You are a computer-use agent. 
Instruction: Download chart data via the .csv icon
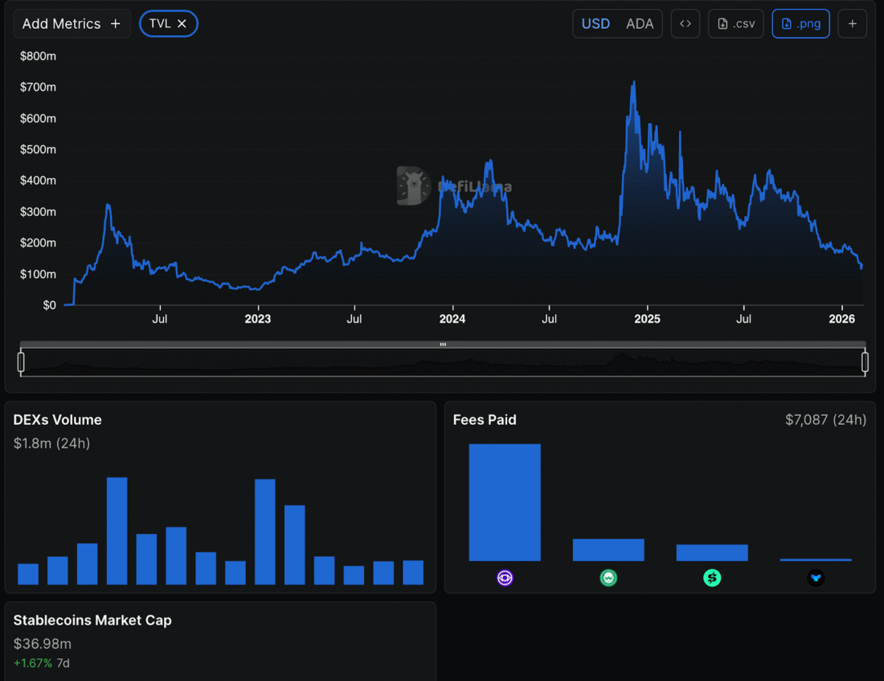click(735, 23)
